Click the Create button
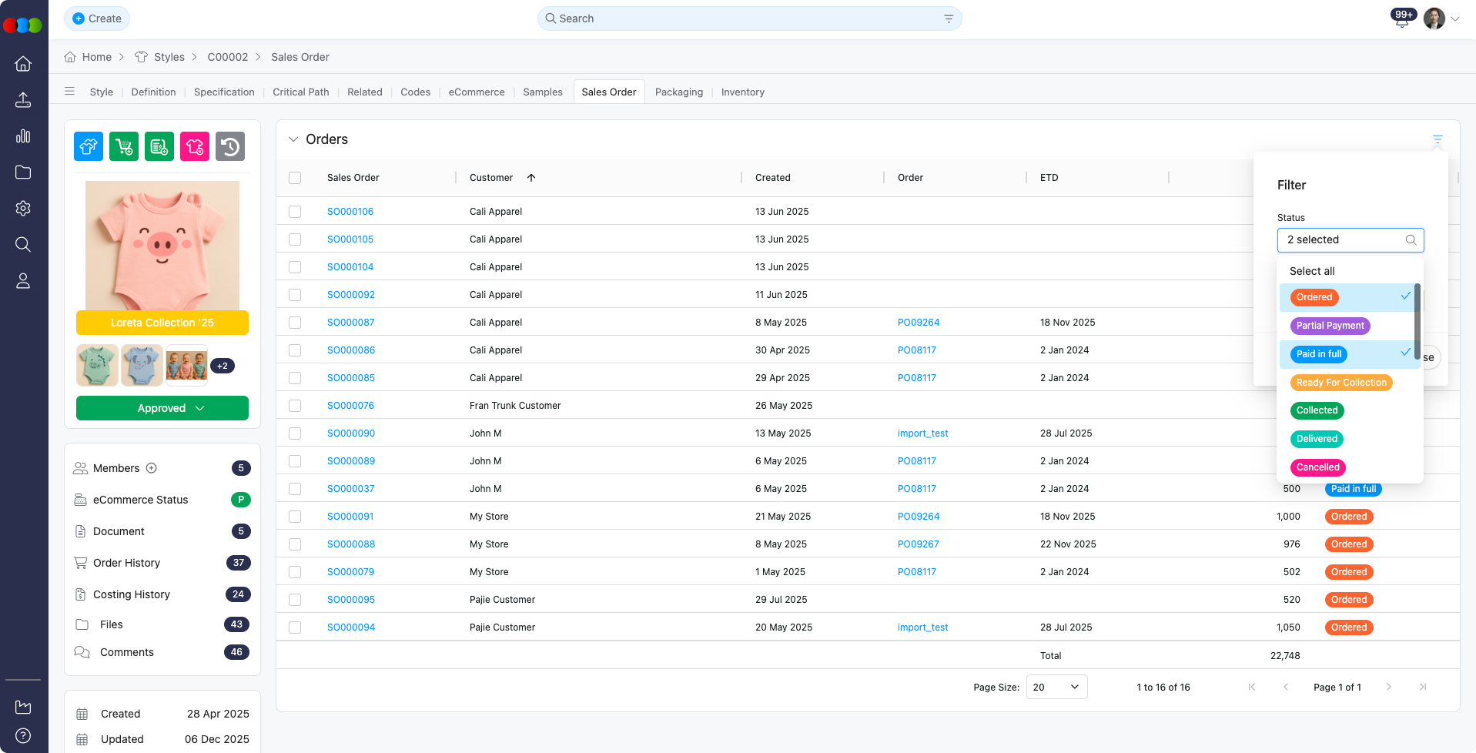The width and height of the screenshot is (1476, 753). point(97,18)
